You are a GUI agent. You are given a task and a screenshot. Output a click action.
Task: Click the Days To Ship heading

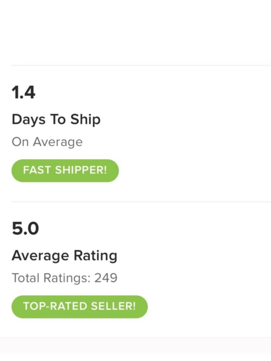point(56,120)
